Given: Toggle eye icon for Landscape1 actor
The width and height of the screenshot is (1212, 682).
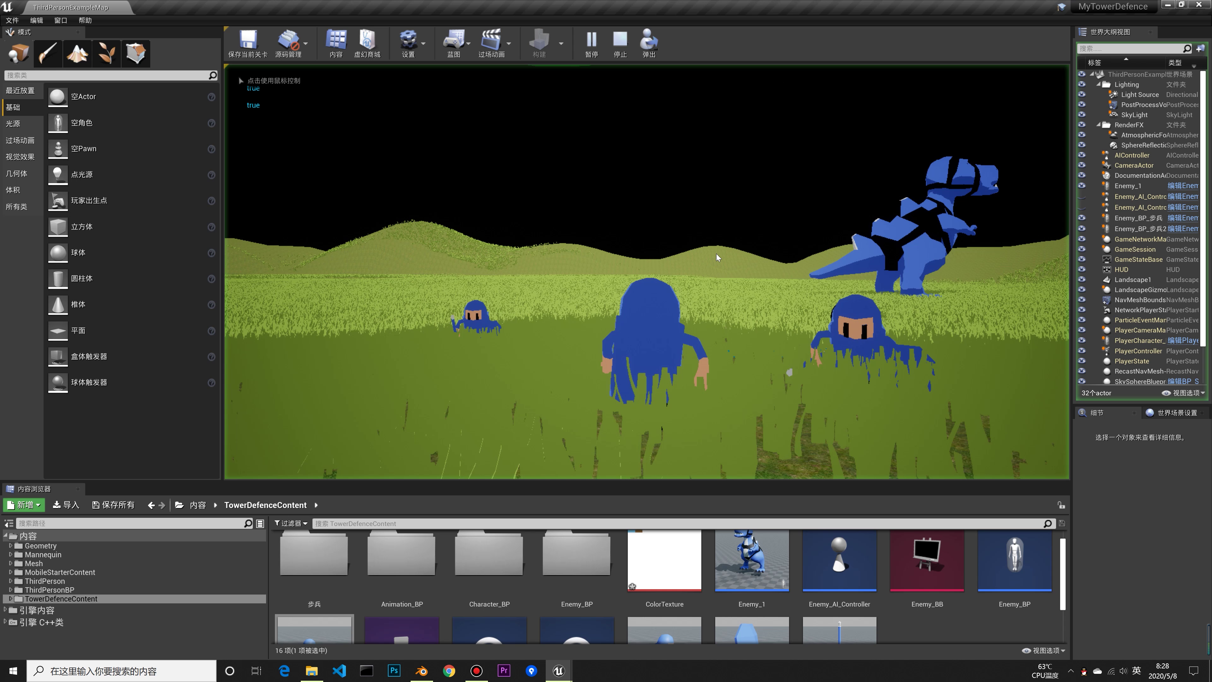Looking at the screenshot, I should click(1082, 279).
